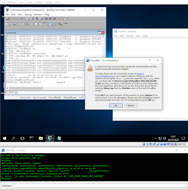
Task: Click "Proc 000:d5c" in status bar
Action: [x=55, y=97]
